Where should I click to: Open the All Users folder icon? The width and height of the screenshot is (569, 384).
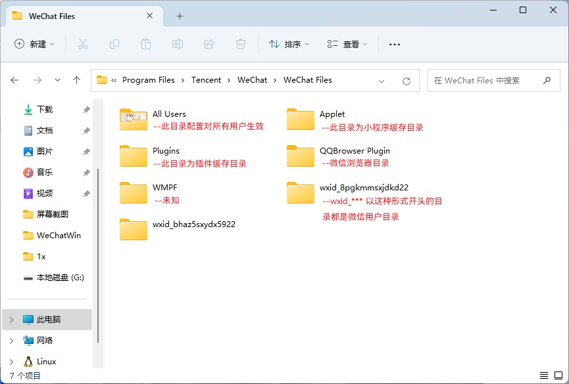point(134,119)
